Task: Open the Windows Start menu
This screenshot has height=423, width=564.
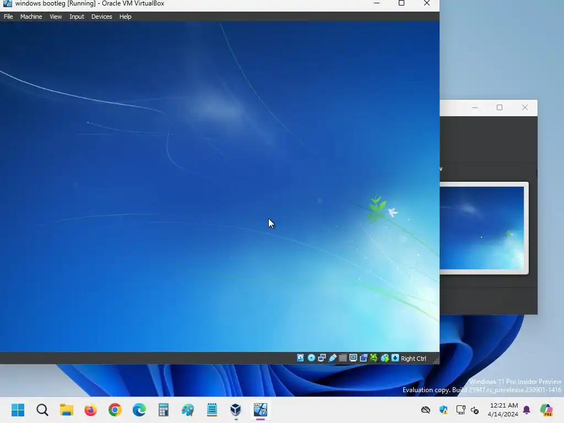Action: pos(18,410)
